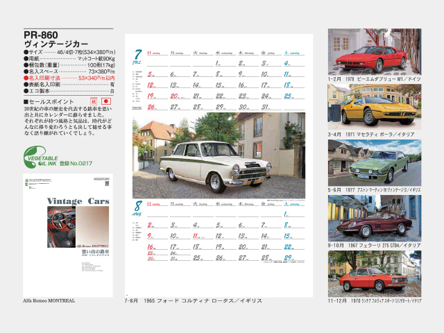Click the red 名入印刷寸法 spec line
Screen dimensions: 444x333
tap(69, 78)
